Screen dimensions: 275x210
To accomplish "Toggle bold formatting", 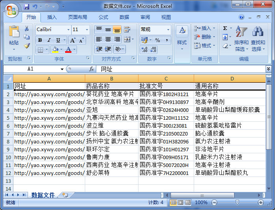I will (x=40, y=40).
